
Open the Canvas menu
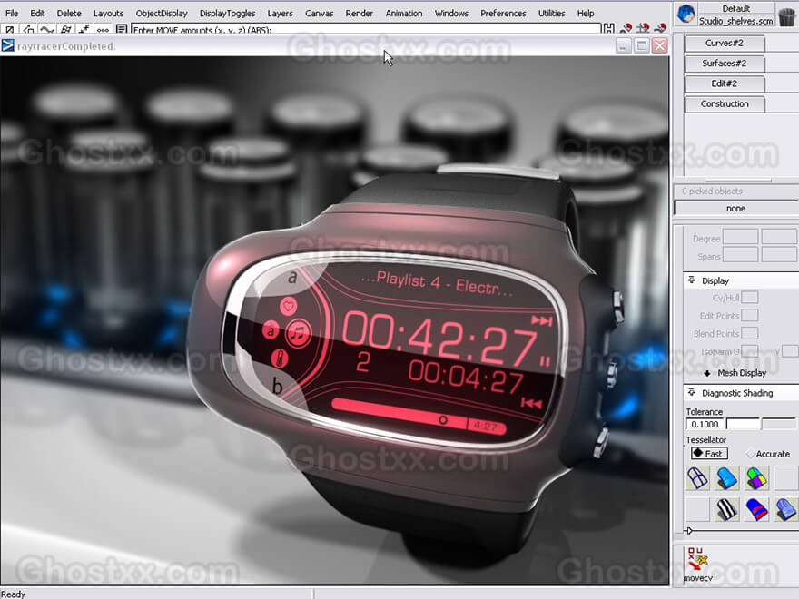pos(319,14)
